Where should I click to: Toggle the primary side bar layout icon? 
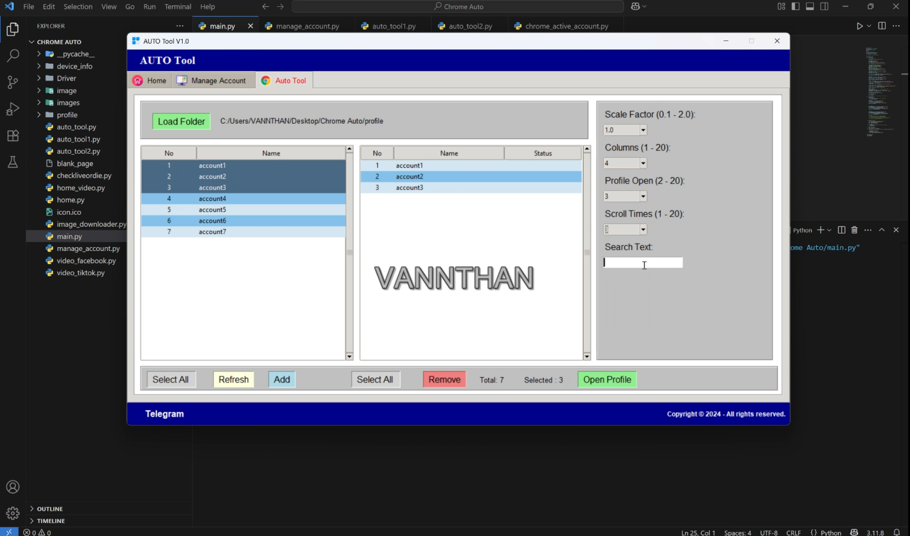[795, 6]
